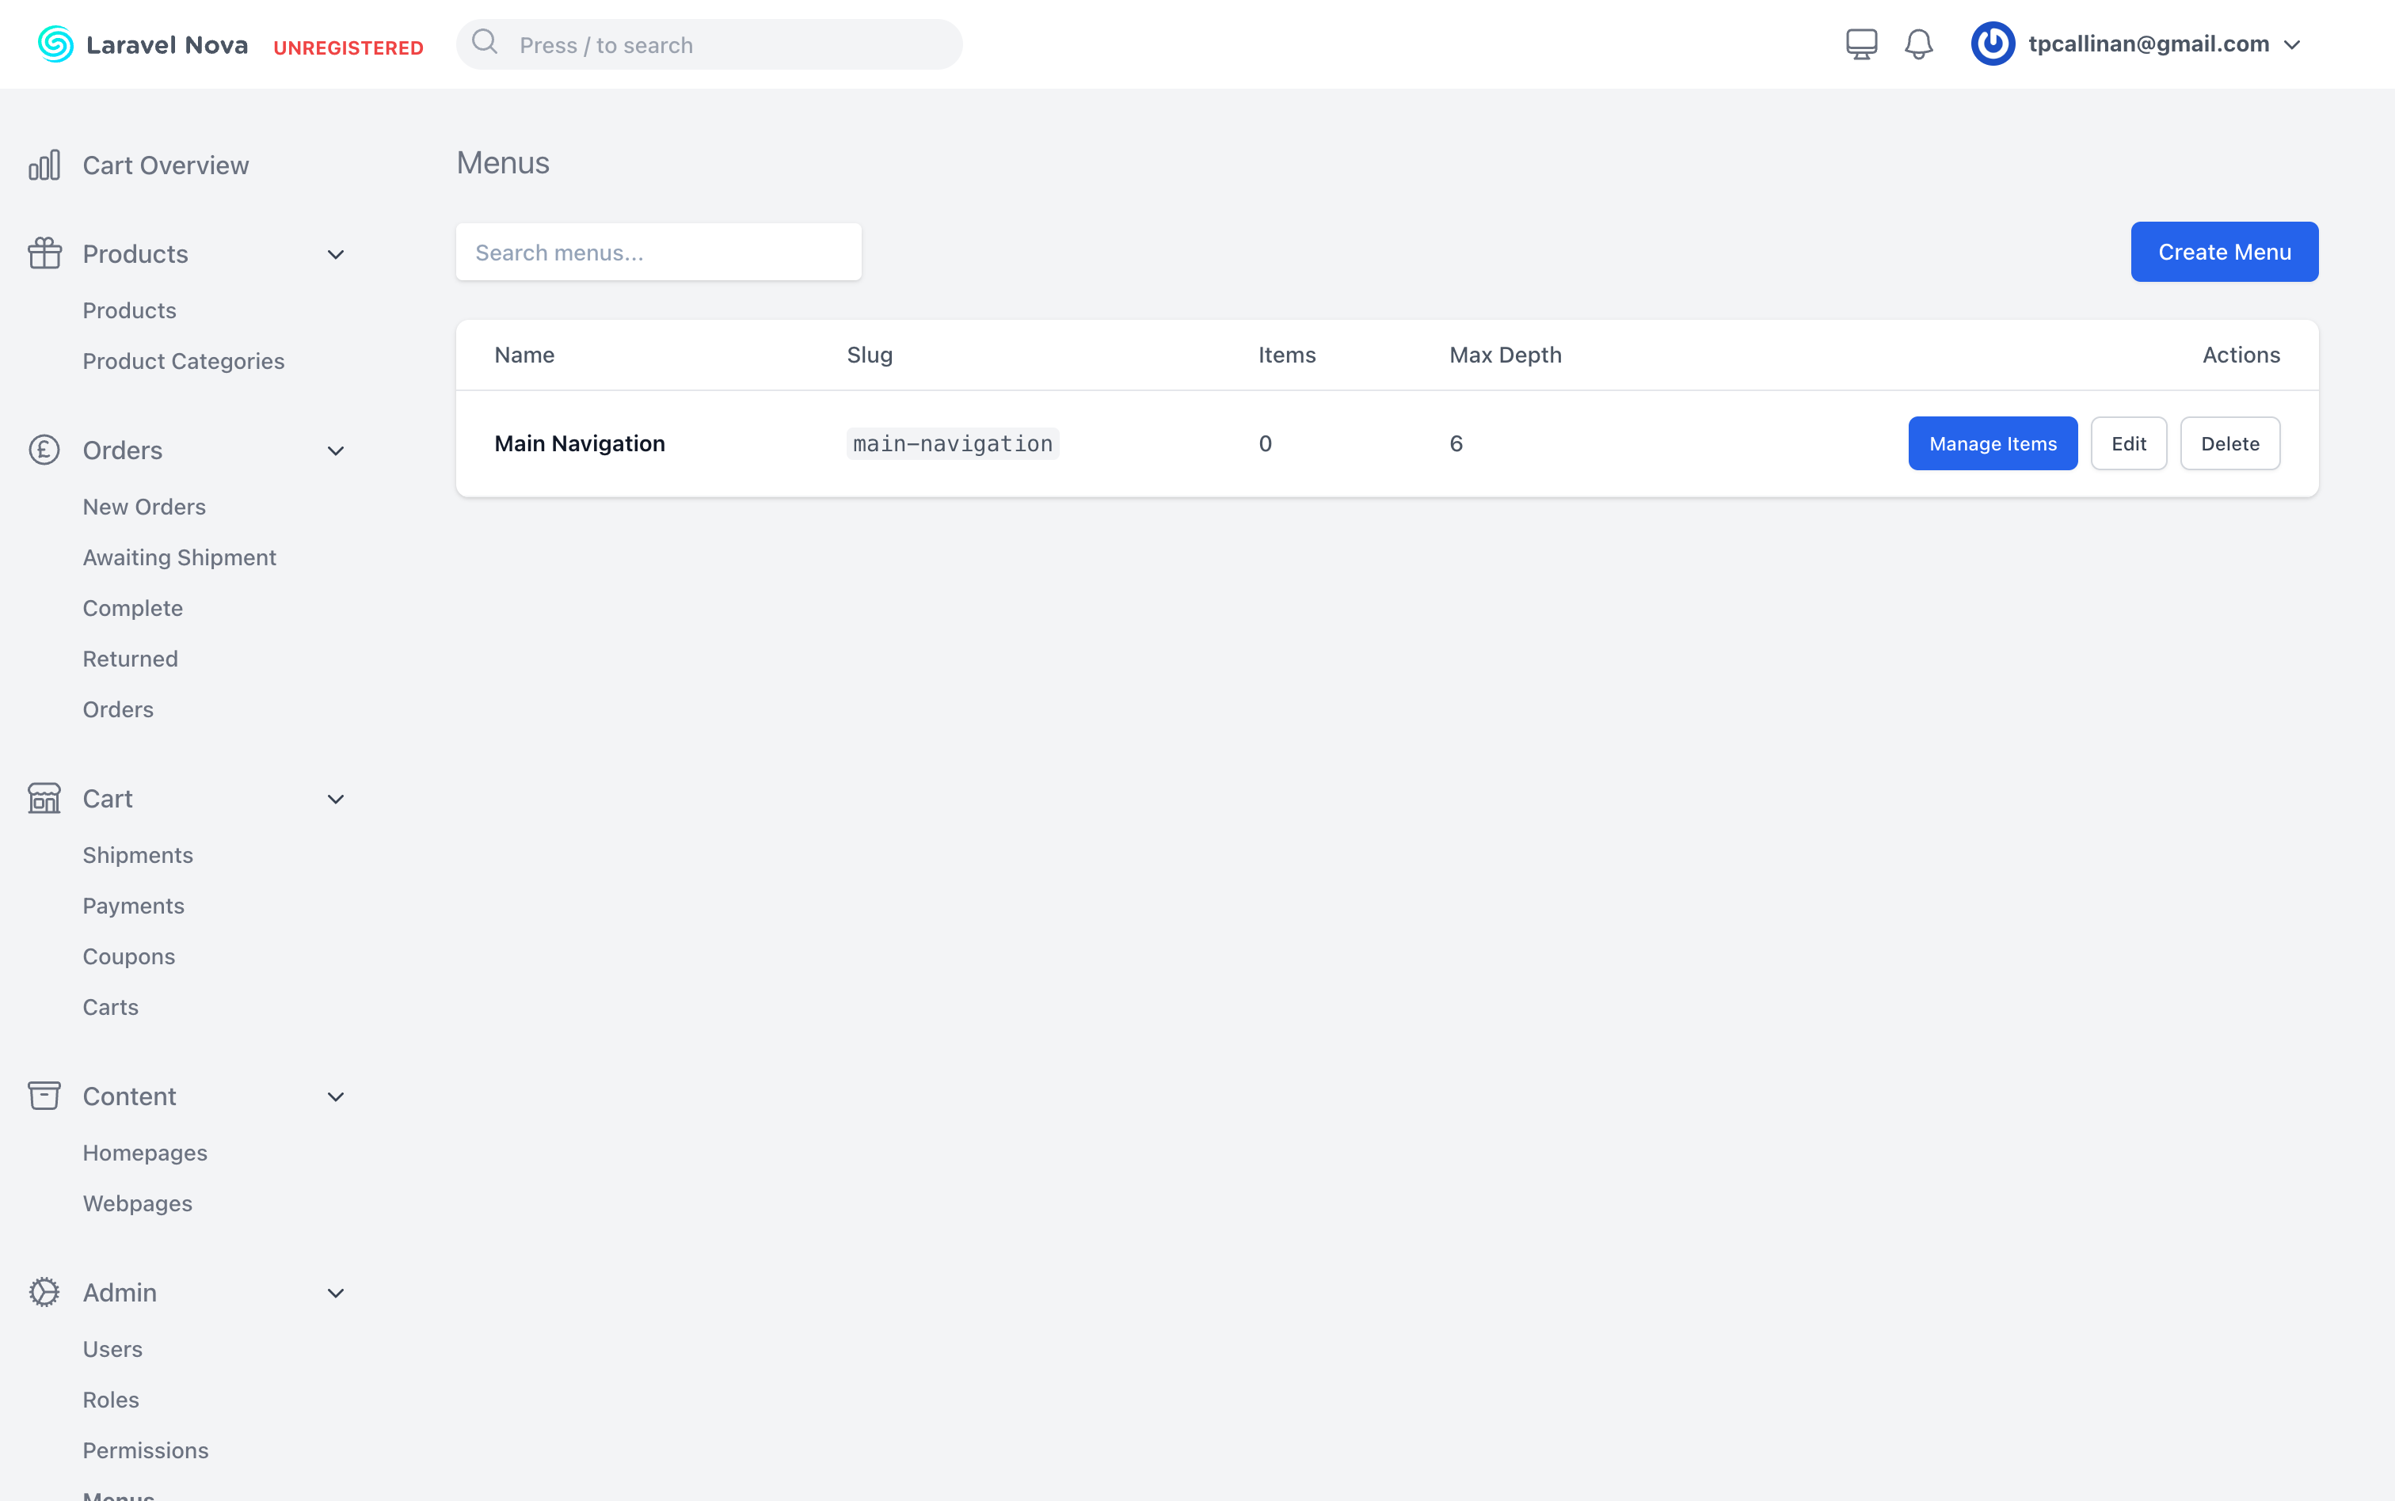Click the Admin cog icon
2395x1501 pixels.
(44, 1291)
